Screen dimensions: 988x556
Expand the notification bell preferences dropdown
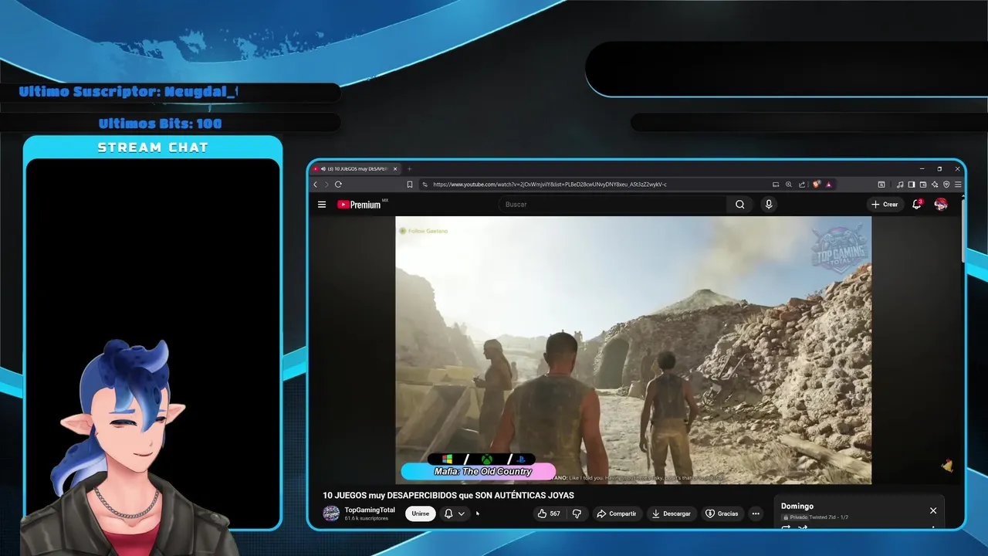(x=462, y=514)
